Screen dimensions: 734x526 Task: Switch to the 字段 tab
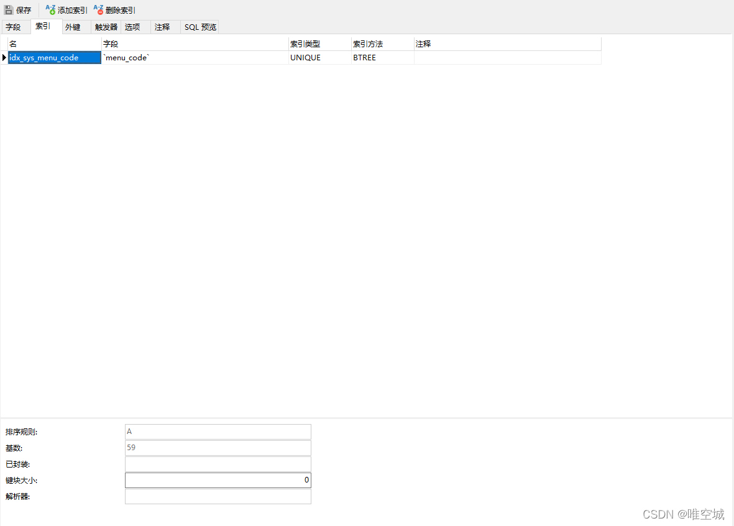tap(14, 27)
